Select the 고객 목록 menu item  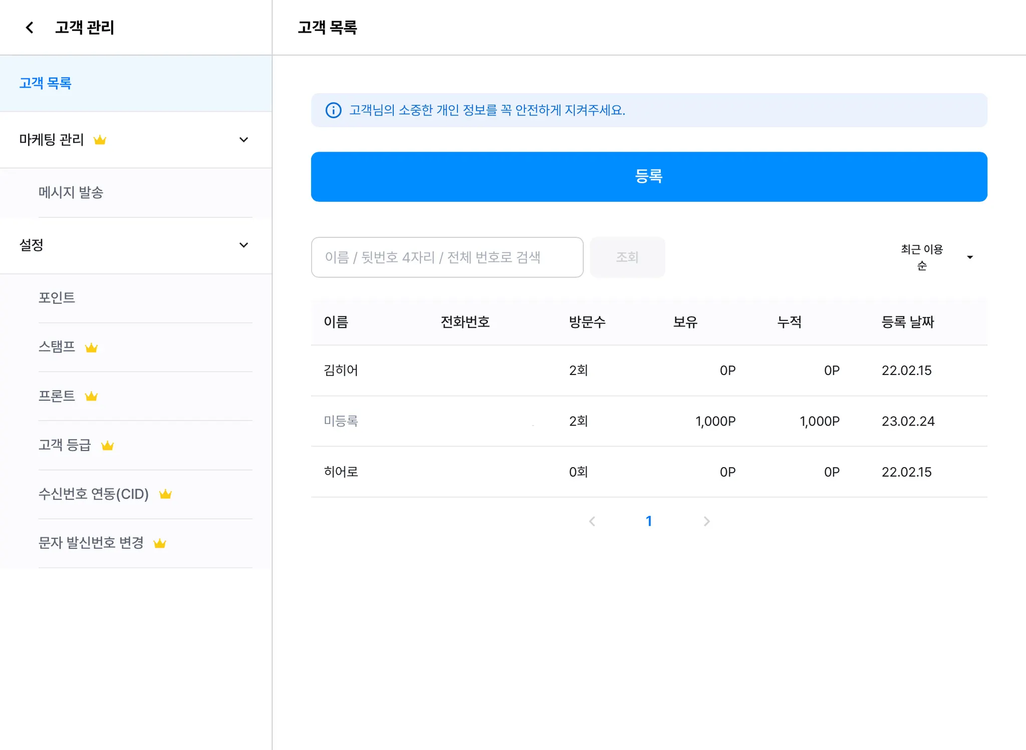46,83
